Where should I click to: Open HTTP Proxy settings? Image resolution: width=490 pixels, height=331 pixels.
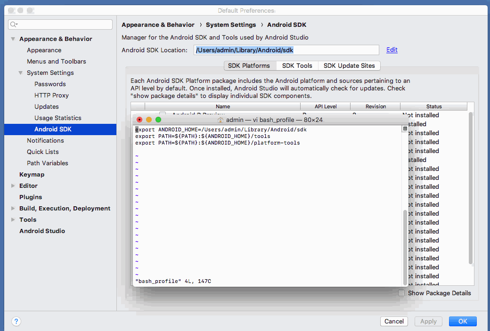click(x=51, y=95)
